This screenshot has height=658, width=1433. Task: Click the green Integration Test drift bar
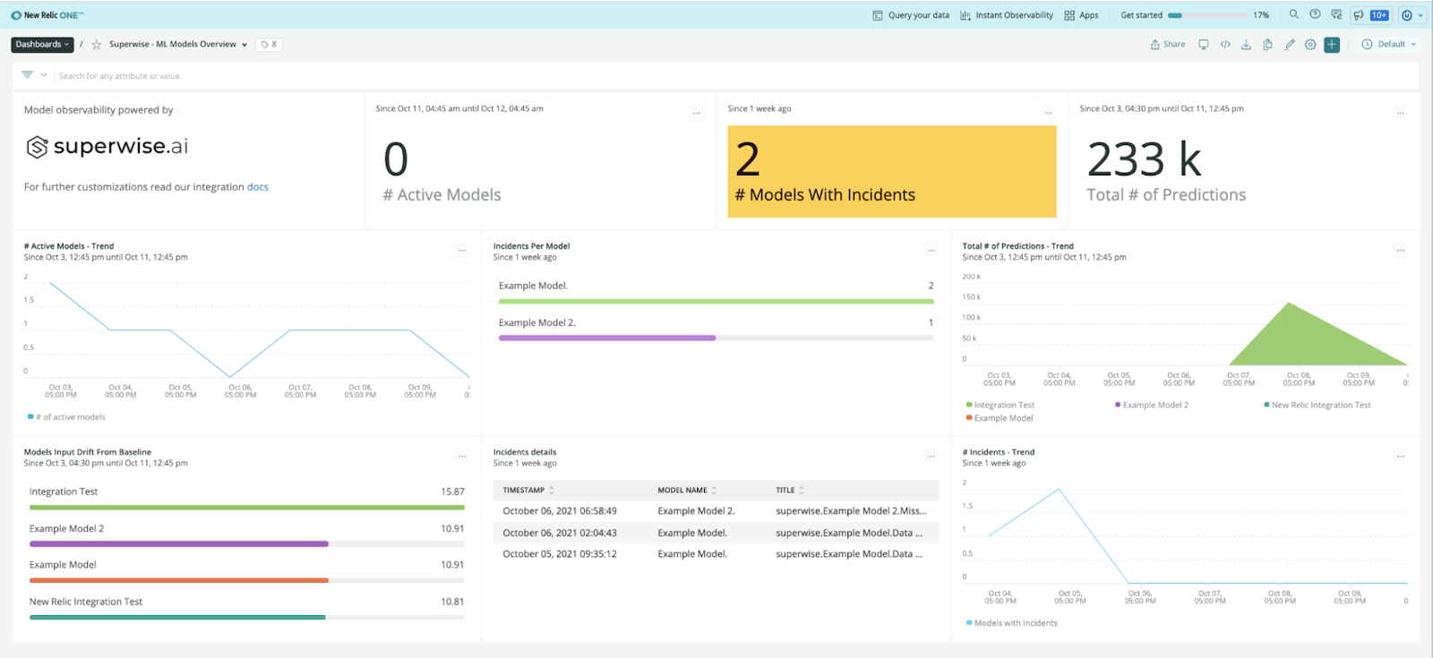[x=247, y=508]
